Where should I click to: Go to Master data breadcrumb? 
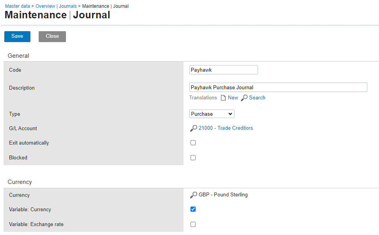pyautogui.click(x=18, y=6)
